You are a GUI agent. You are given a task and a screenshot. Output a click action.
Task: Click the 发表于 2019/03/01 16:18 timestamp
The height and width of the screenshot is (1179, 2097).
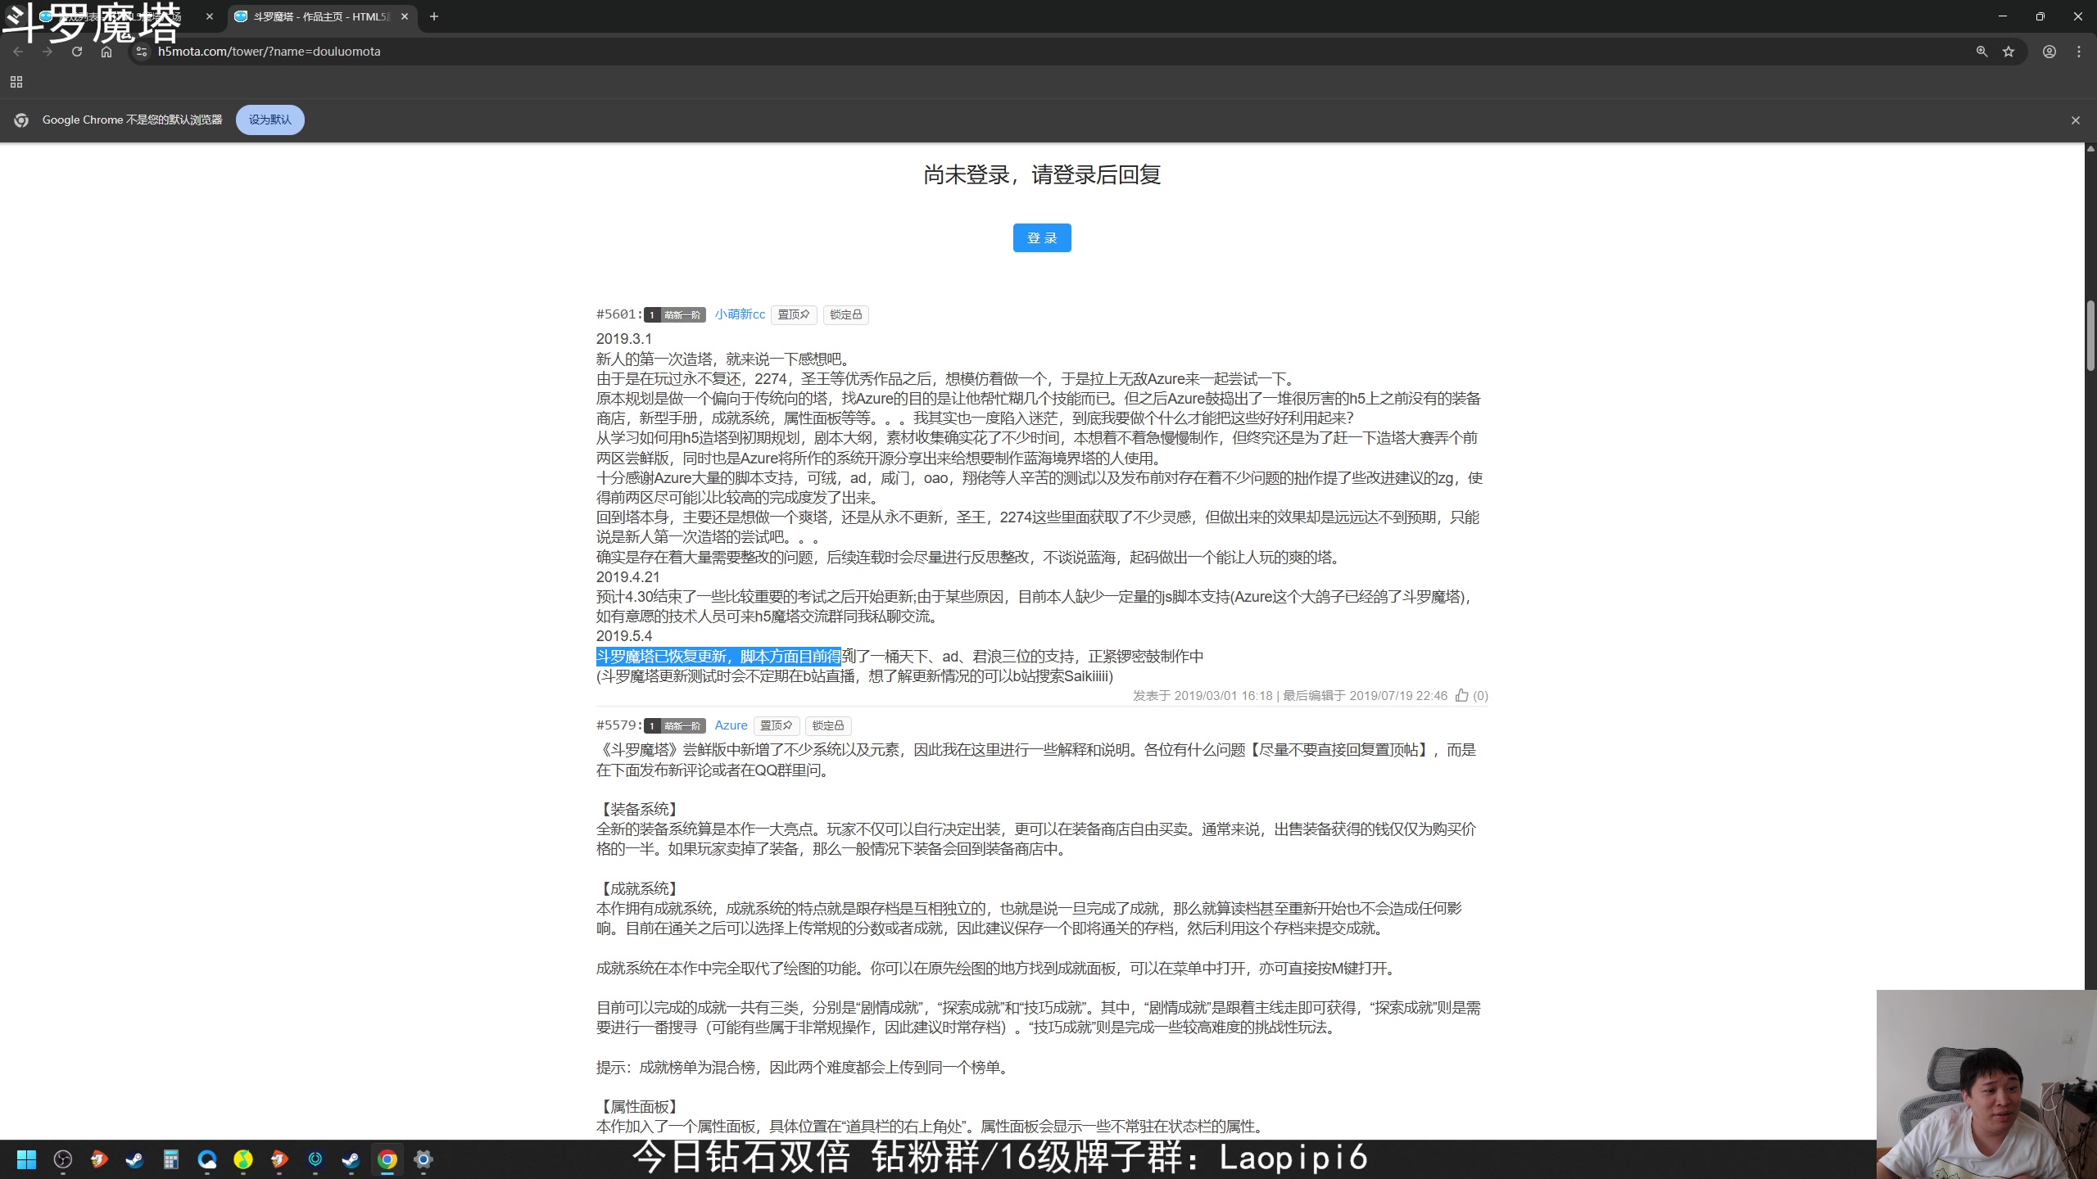1202,696
